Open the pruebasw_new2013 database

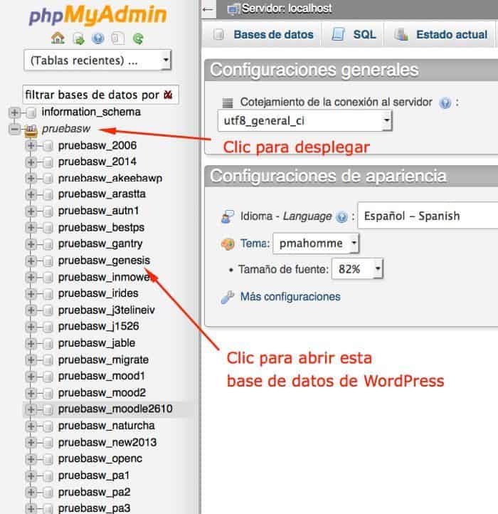107,443
